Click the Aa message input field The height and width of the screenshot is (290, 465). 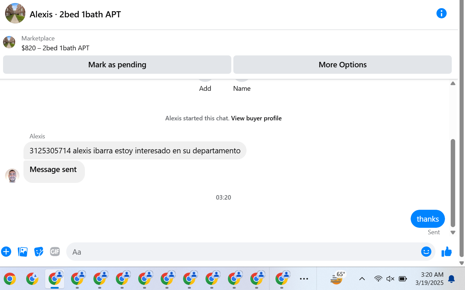pos(243,252)
